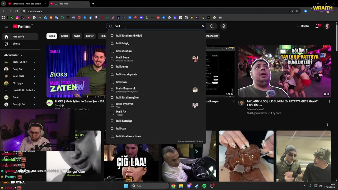Image resolution: width=338 pixels, height=190 pixels.
Task: Show hidden system tray icons
Action: [x=304, y=186]
